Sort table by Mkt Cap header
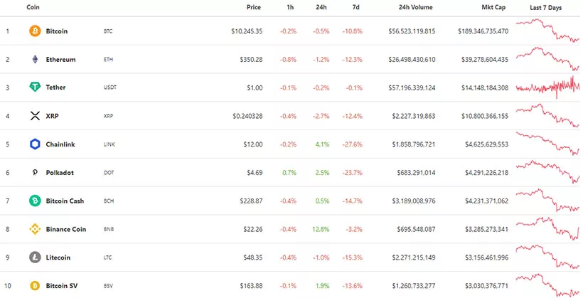The image size is (583, 298). pyautogui.click(x=495, y=7)
